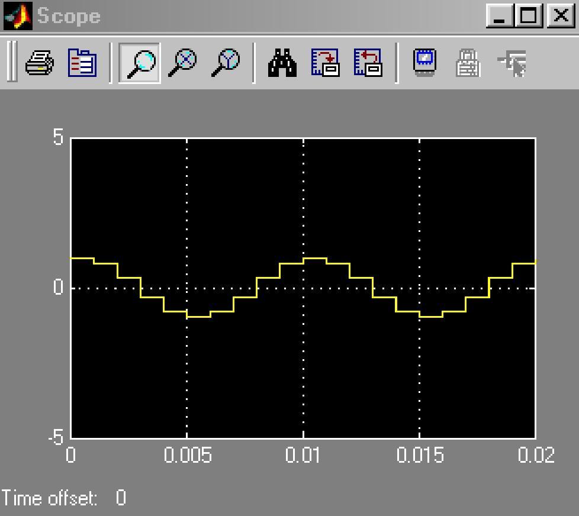Click the Time offset label below the plot

click(x=49, y=498)
